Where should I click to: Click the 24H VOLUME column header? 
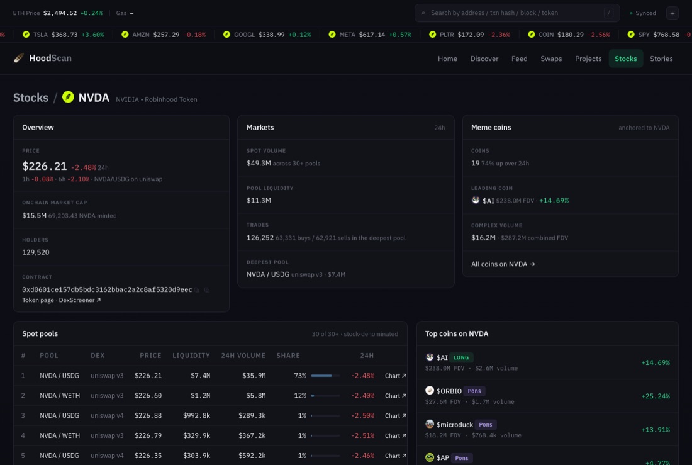[243, 356]
